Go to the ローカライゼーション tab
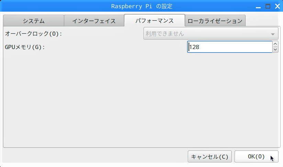The image size is (283, 167). tap(215, 21)
